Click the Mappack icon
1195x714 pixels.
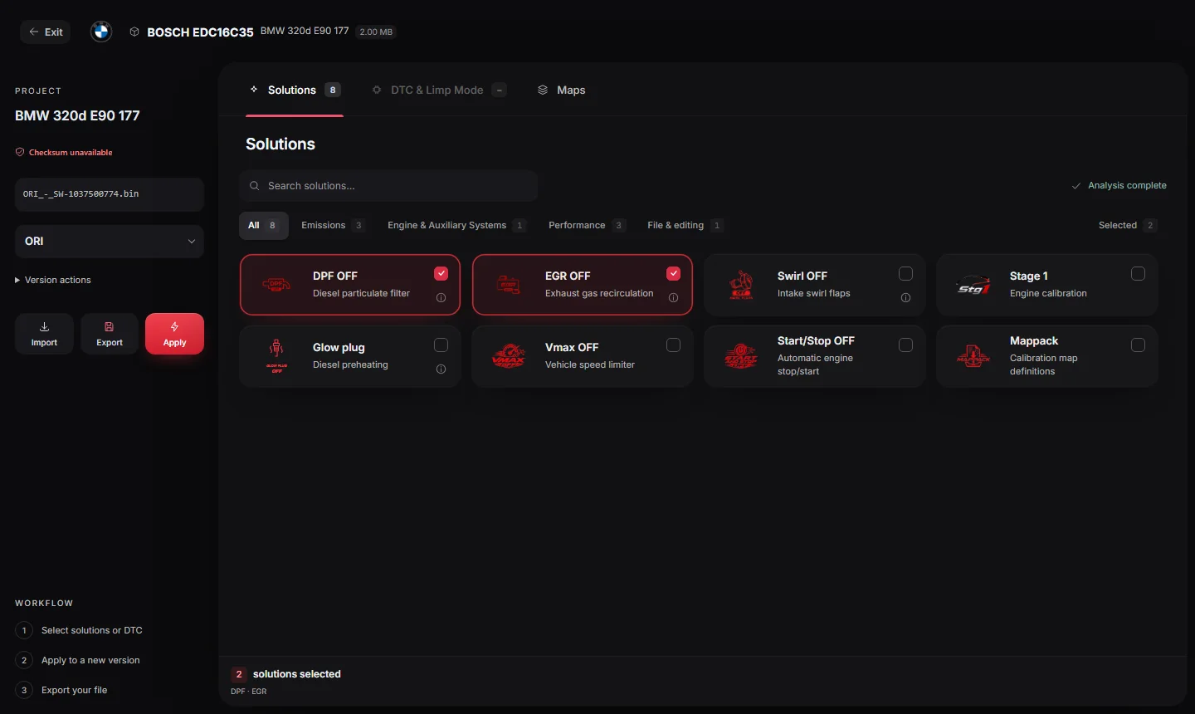[973, 356]
